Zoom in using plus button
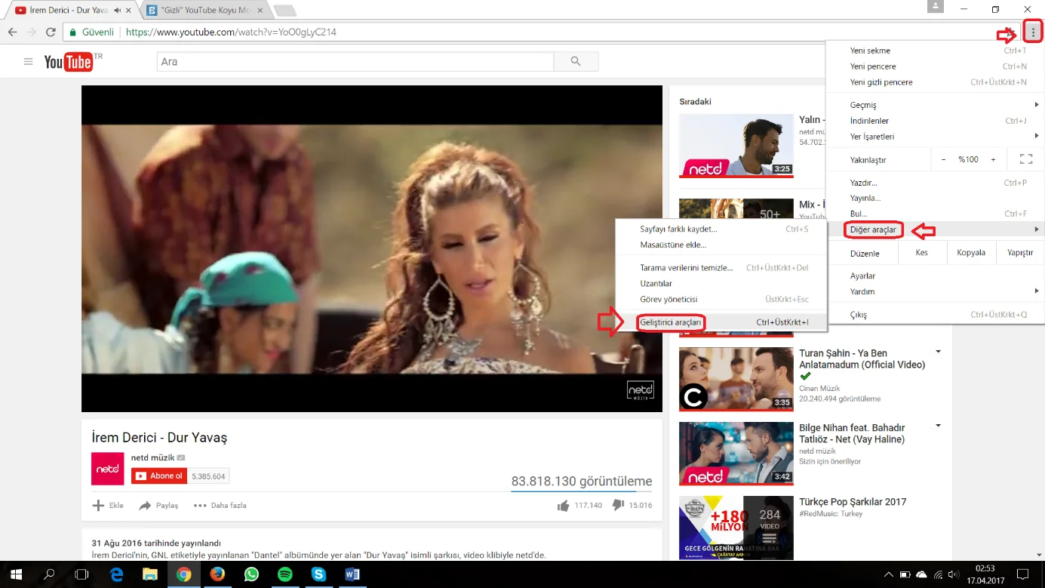Image resolution: width=1045 pixels, height=588 pixels. pos(993,159)
